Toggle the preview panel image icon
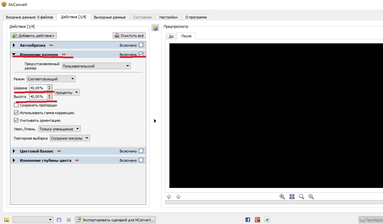 [155, 28]
